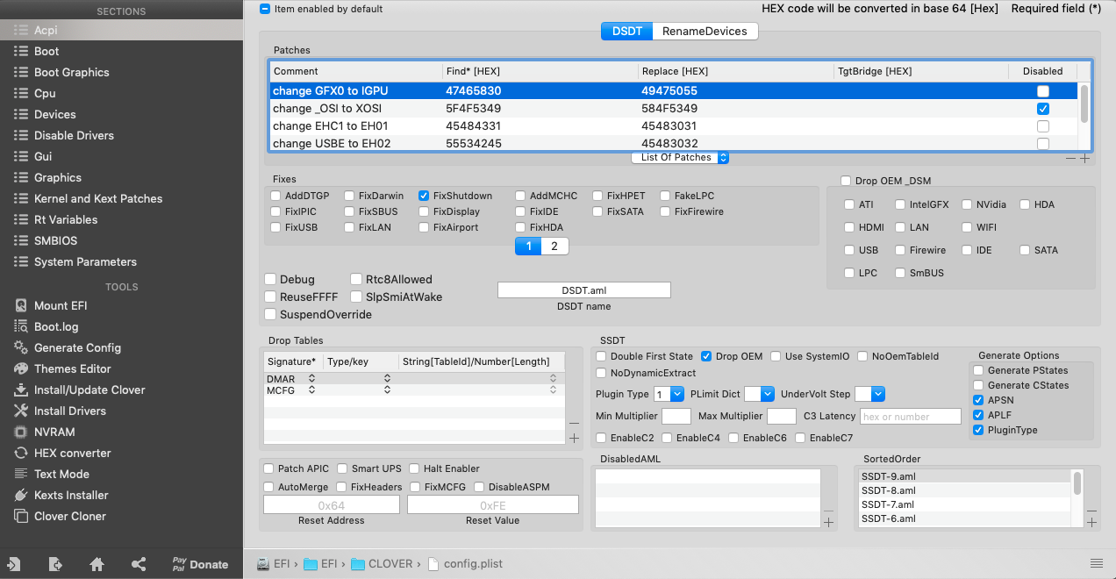Open the DMAR String/Number selector arrows
1116x579 pixels.
tap(553, 379)
